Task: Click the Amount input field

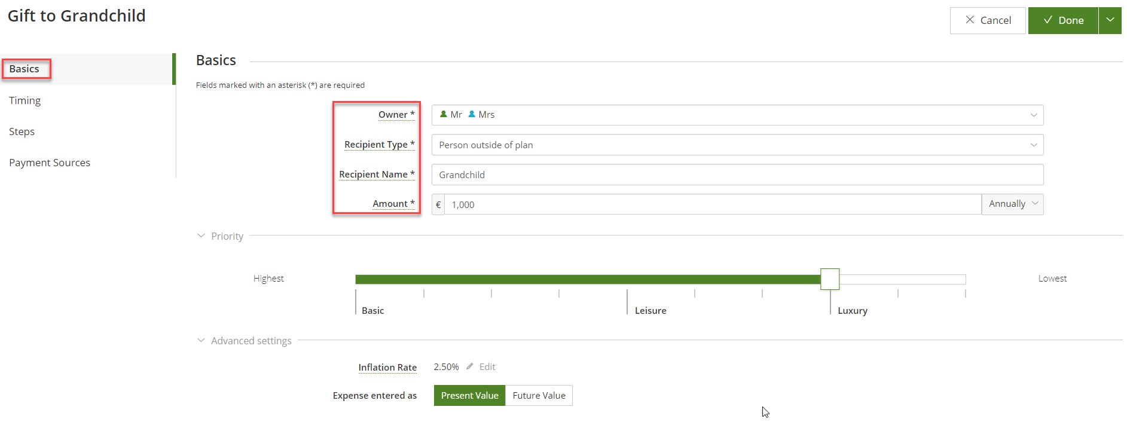Action: click(711, 204)
